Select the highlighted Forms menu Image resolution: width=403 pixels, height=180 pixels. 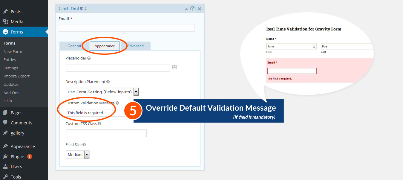24,32
